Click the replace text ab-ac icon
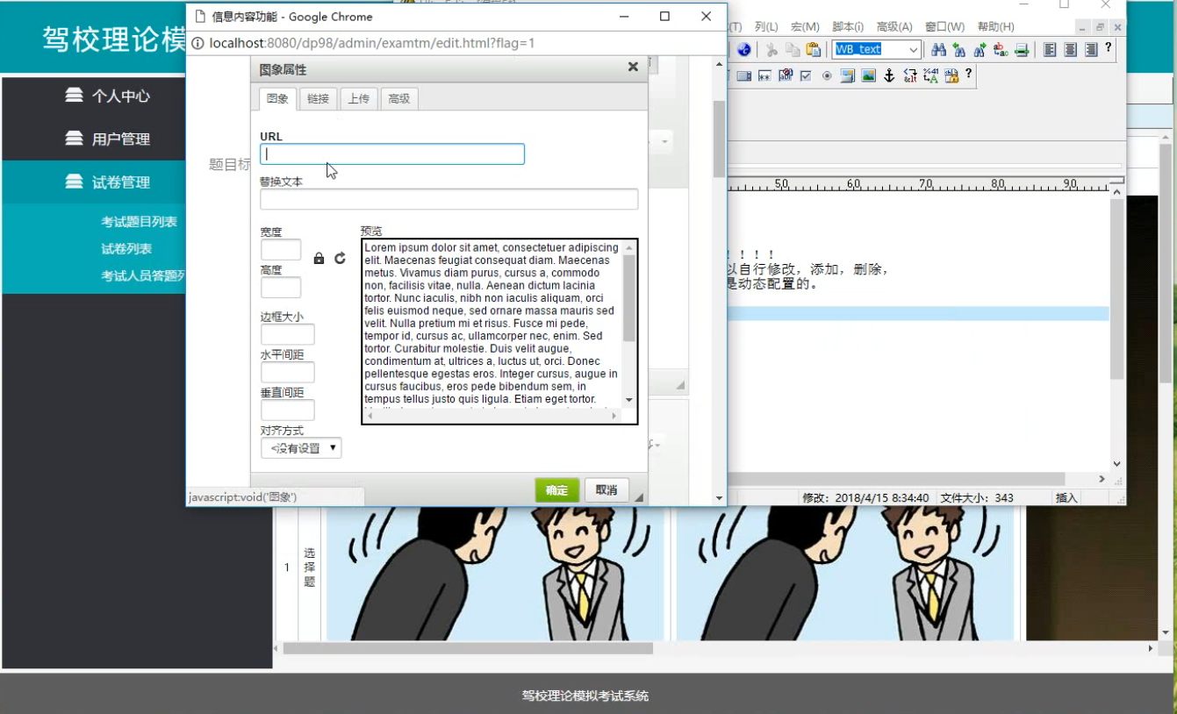Image resolution: width=1177 pixels, height=714 pixels. 1000,50
